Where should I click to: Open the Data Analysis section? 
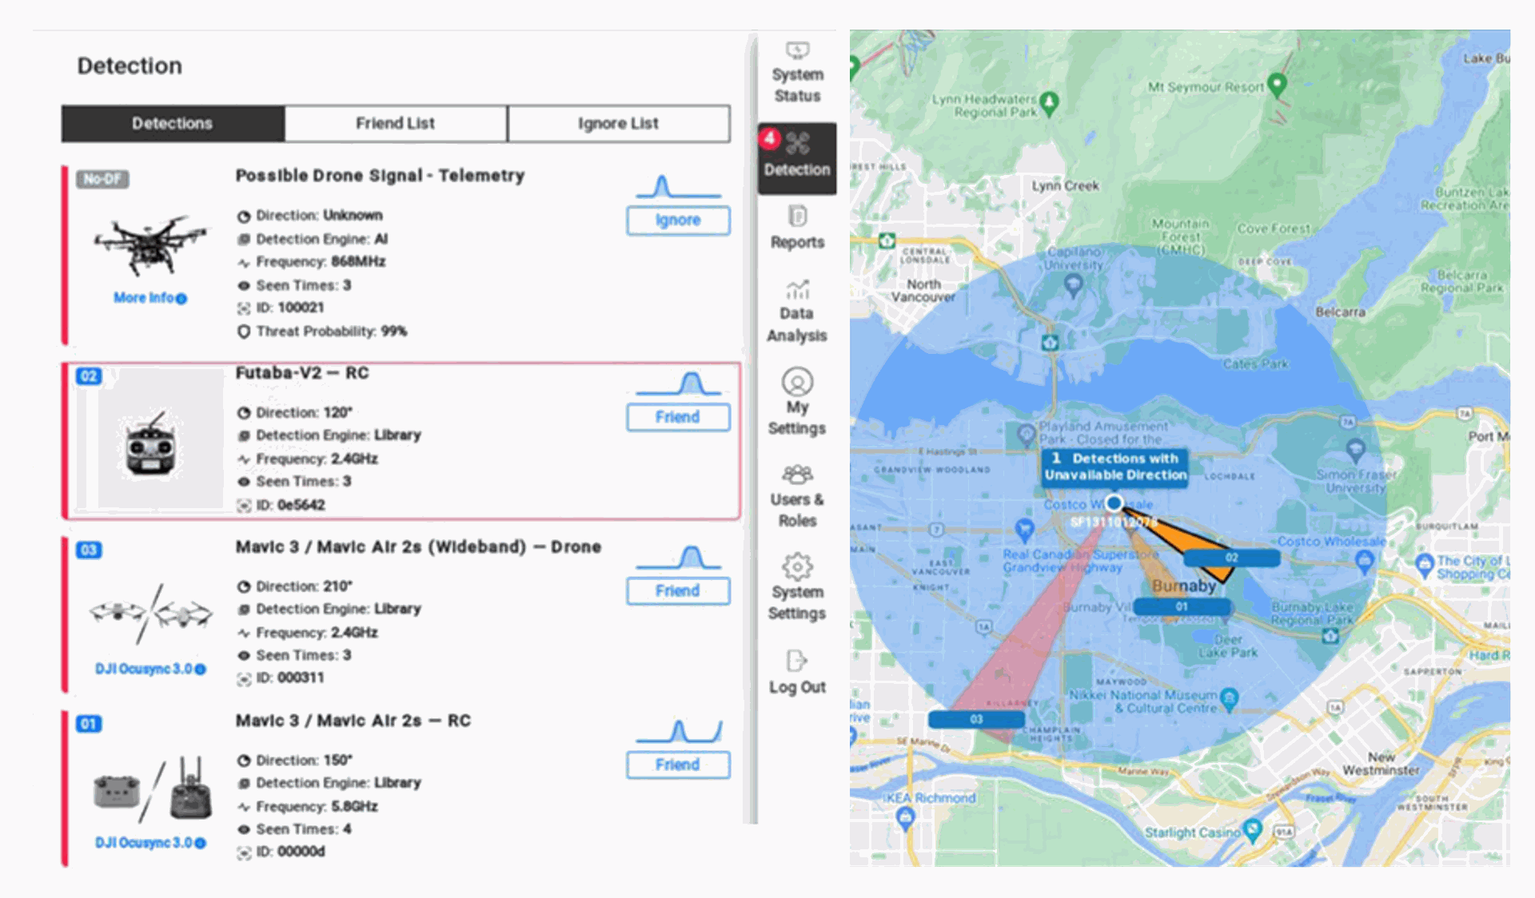[797, 312]
